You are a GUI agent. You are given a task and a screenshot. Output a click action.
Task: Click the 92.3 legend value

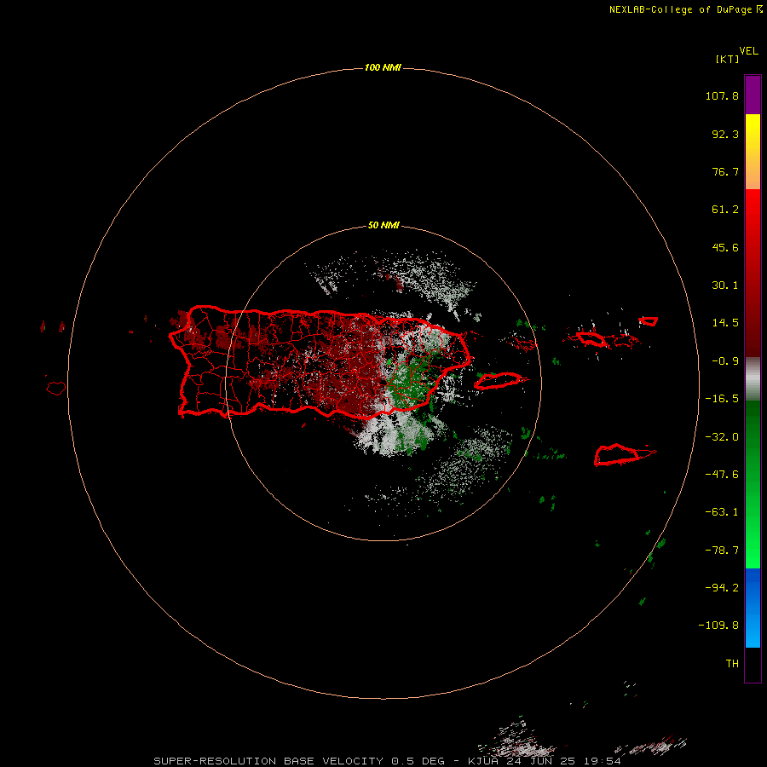pyautogui.click(x=725, y=134)
